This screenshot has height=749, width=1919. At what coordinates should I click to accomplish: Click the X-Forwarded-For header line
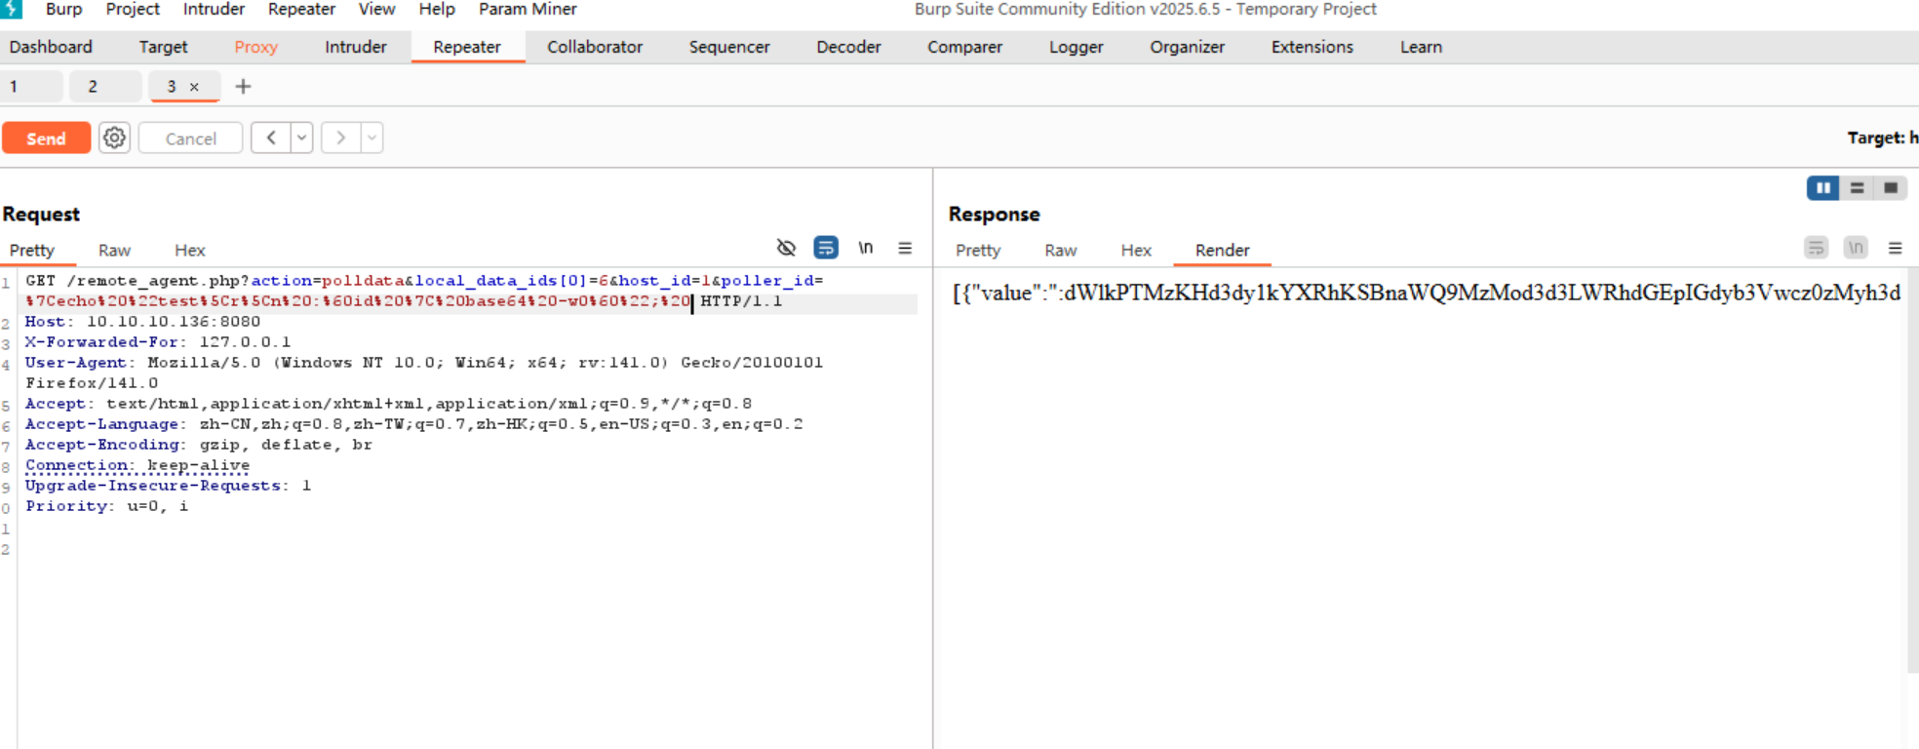click(158, 342)
